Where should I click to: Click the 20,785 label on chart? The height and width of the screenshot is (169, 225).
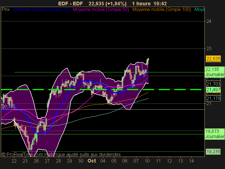pos(8,107)
